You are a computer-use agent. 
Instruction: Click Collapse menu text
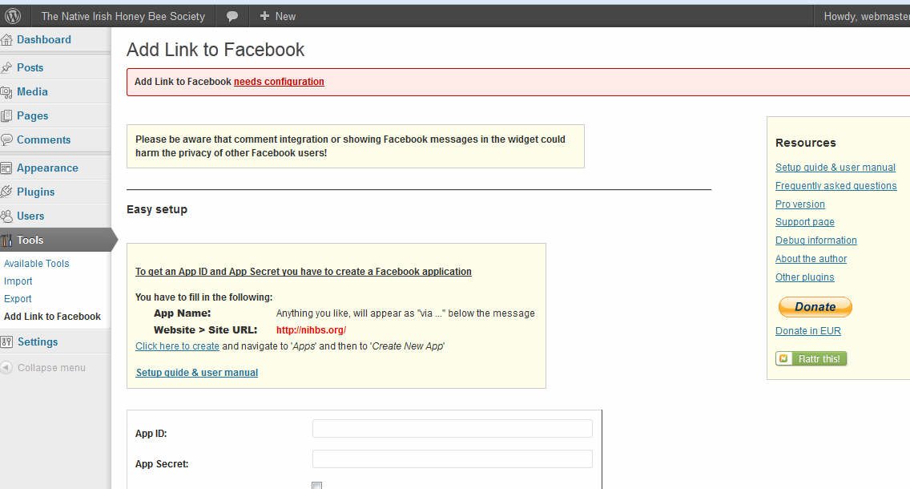[51, 368]
